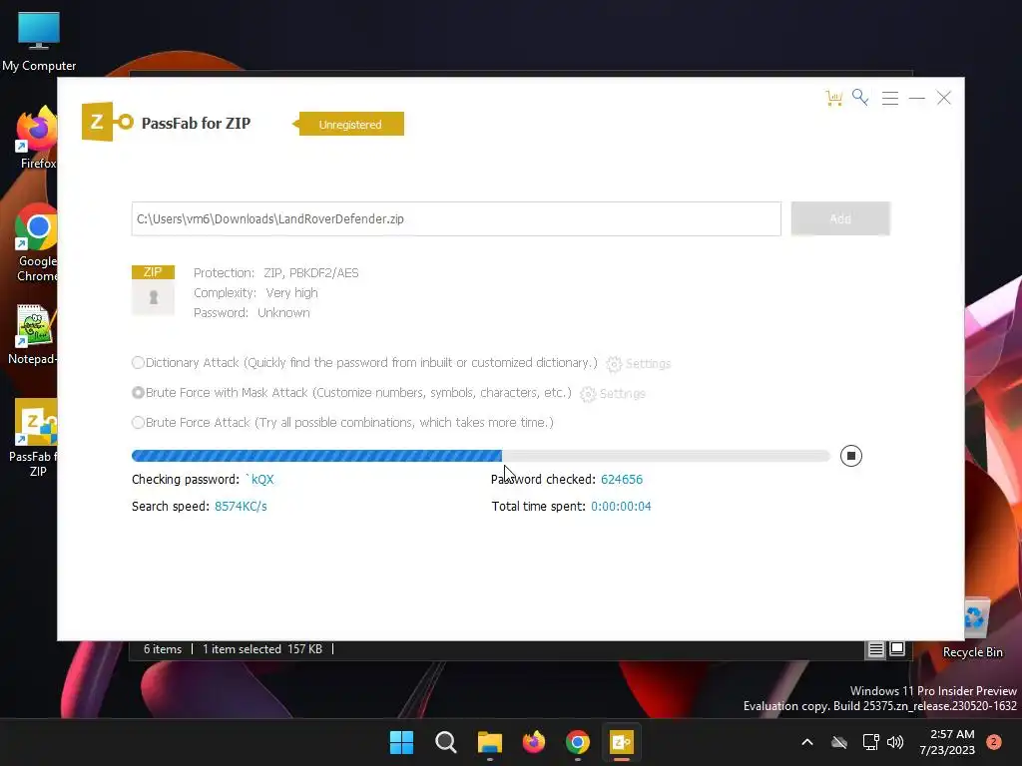1022x766 pixels.
Task: Click the Password Unknown text
Action: (252, 312)
